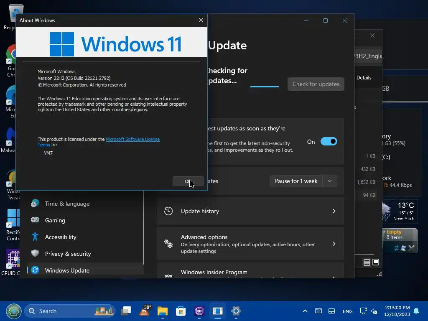Click the resize grip of the background window
This screenshot has height=321, width=428.
(x=380, y=274)
